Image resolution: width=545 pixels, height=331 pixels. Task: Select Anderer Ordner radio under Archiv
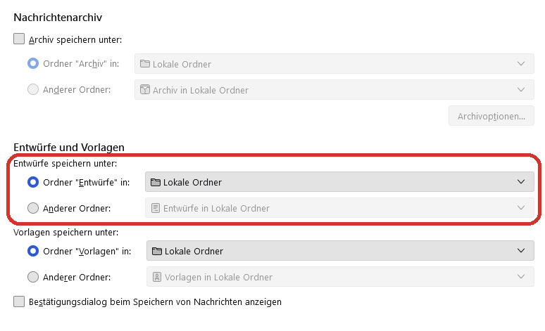(x=33, y=90)
